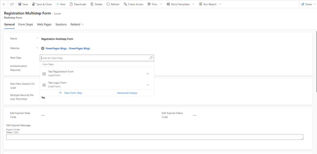317x154 pixels.
Task: Click the Save icon in toolbar
Action: [20, 4]
